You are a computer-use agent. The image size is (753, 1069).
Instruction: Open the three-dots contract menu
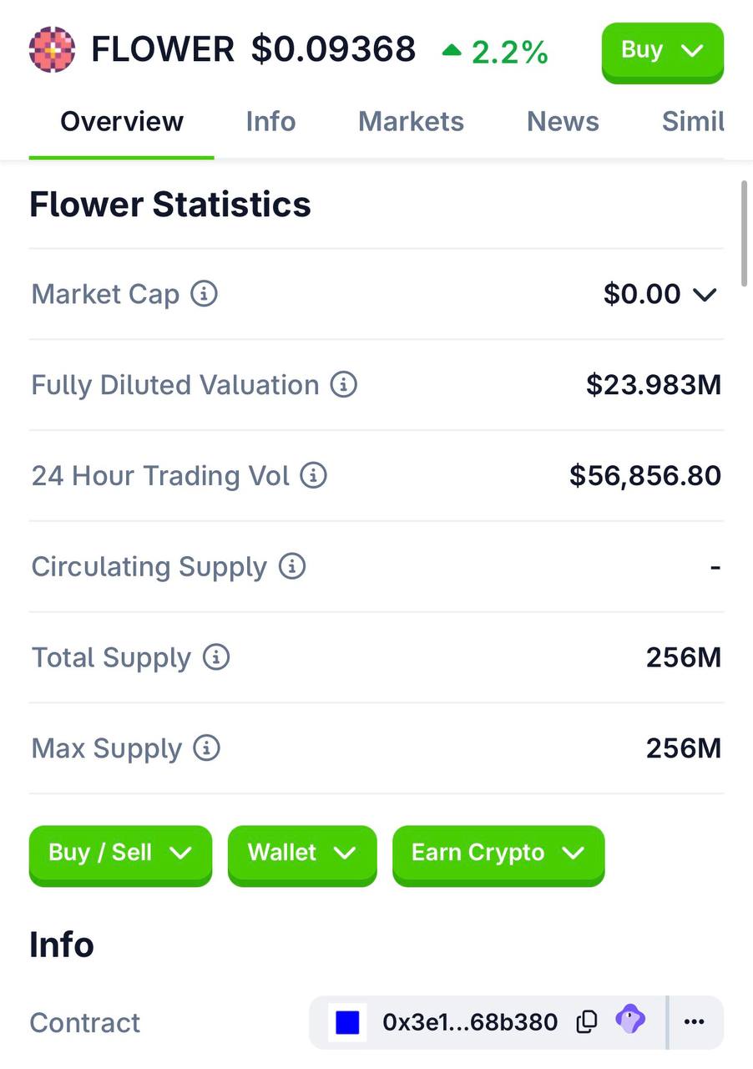(695, 1022)
